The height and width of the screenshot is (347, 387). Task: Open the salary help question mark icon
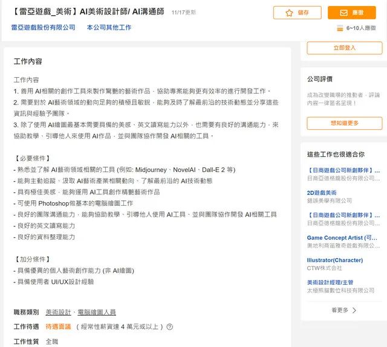[x=169, y=327]
